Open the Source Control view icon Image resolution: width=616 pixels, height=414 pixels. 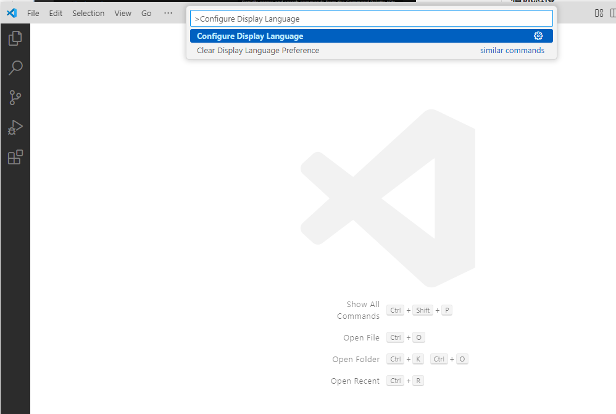click(x=15, y=98)
